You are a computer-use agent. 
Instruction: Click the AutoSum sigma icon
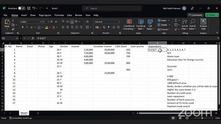[x=176, y=21]
